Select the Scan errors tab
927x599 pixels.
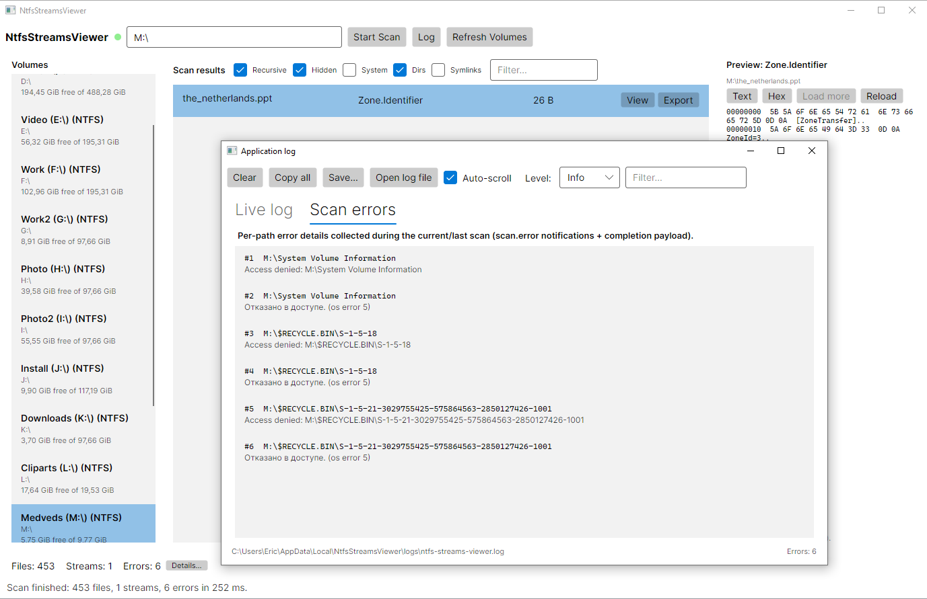point(353,210)
